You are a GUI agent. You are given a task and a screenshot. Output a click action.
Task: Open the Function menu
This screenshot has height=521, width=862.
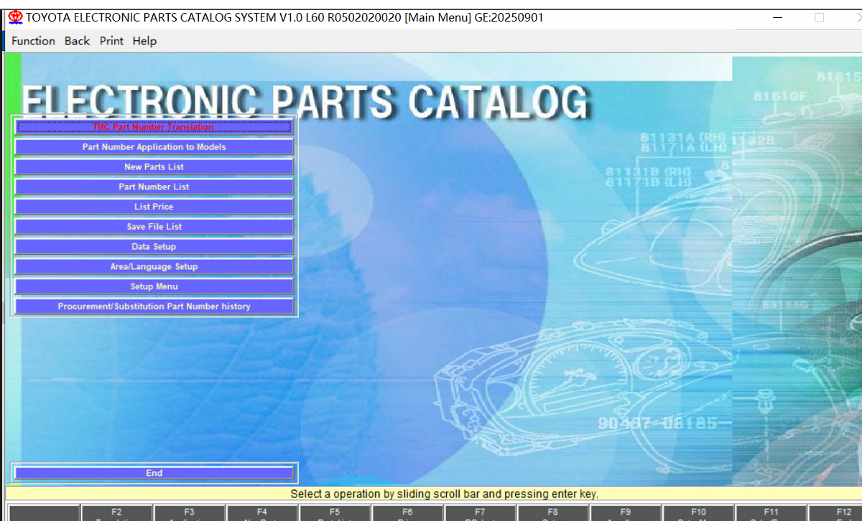tap(33, 41)
